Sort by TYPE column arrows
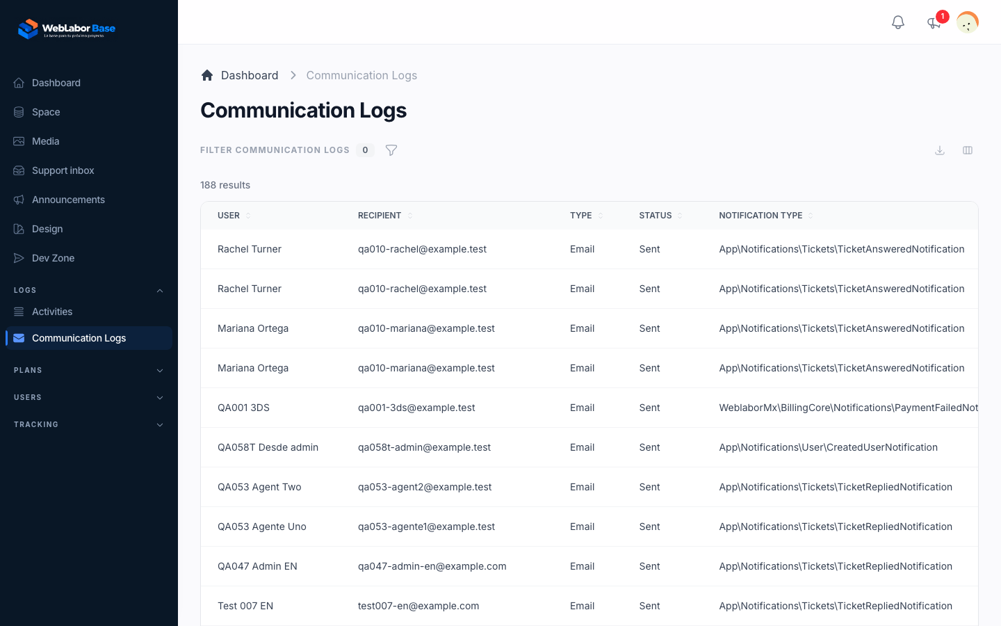The height and width of the screenshot is (626, 1001). (x=601, y=216)
